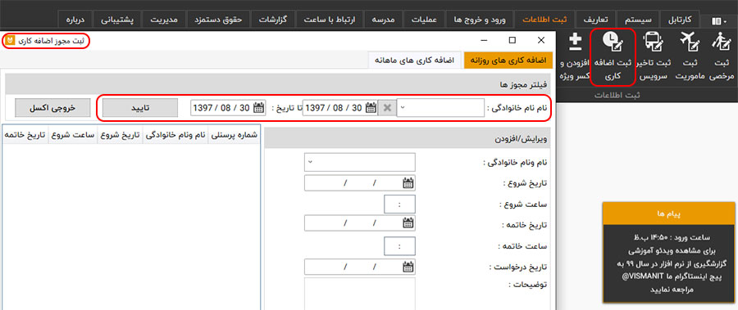The width and height of the screenshot is (738, 310).
Task: Open the درباره menu tab
Action: (x=75, y=20)
